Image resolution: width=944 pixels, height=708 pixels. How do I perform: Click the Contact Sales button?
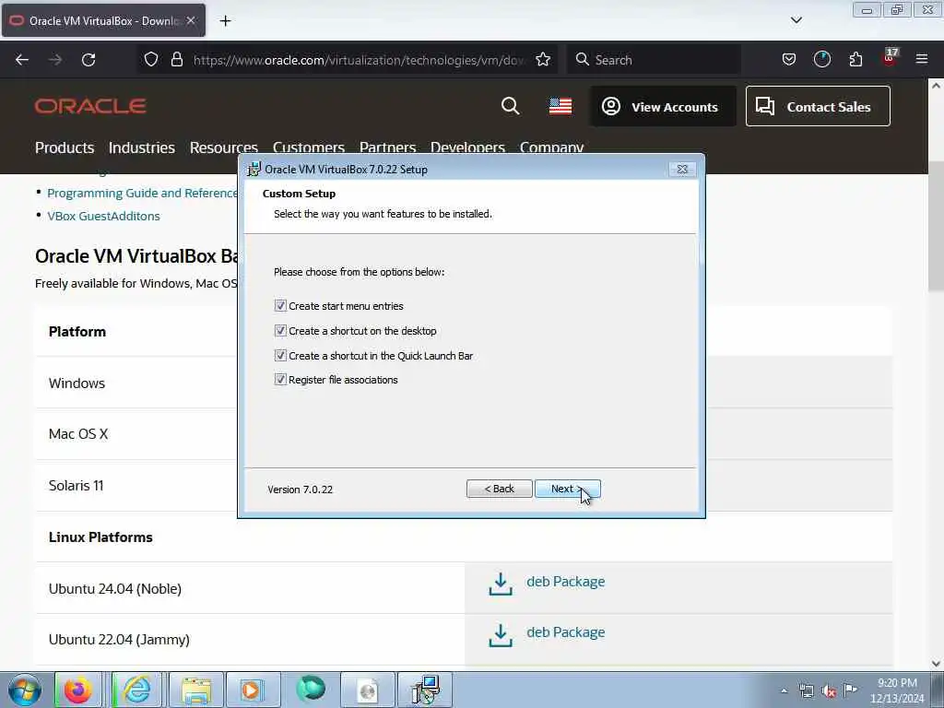pyautogui.click(x=818, y=107)
